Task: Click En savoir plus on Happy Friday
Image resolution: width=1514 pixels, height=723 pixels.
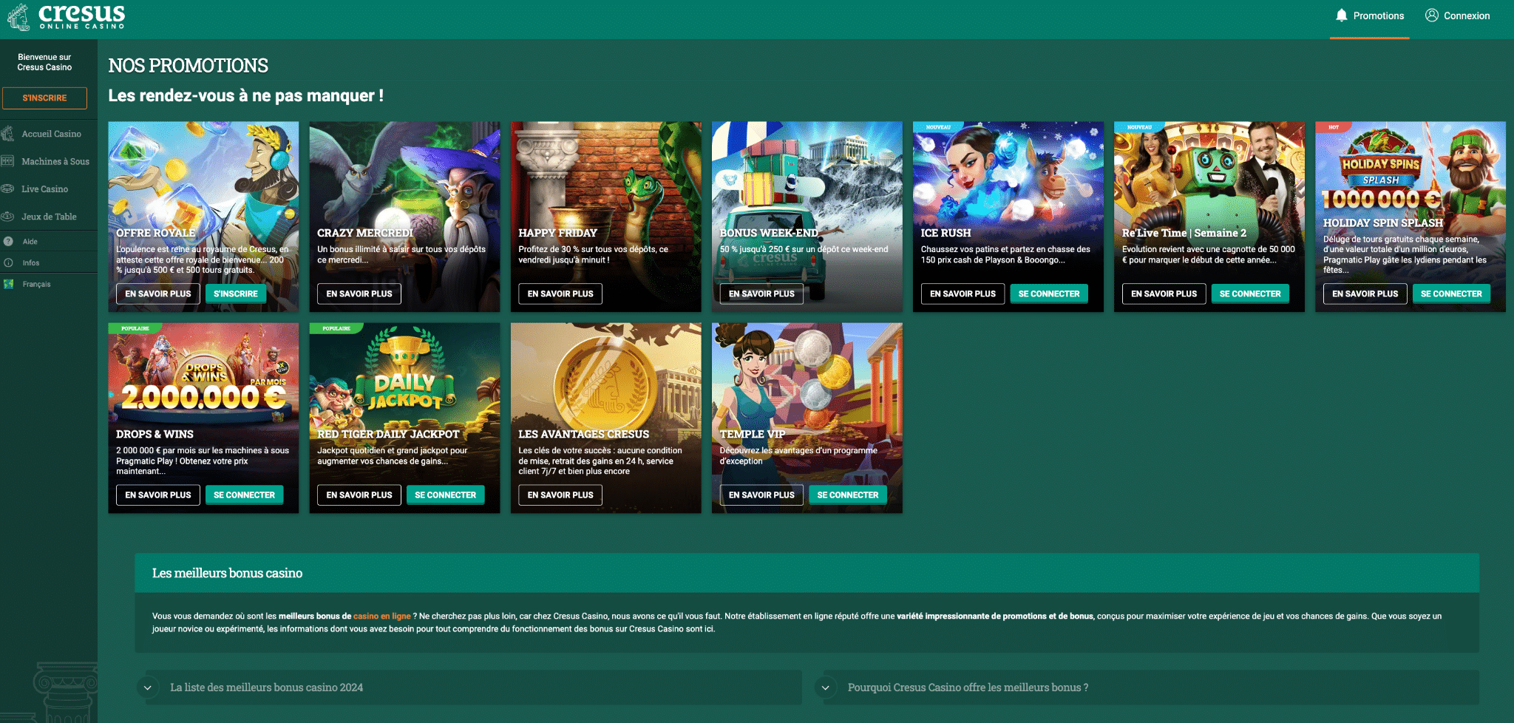Action: (560, 293)
